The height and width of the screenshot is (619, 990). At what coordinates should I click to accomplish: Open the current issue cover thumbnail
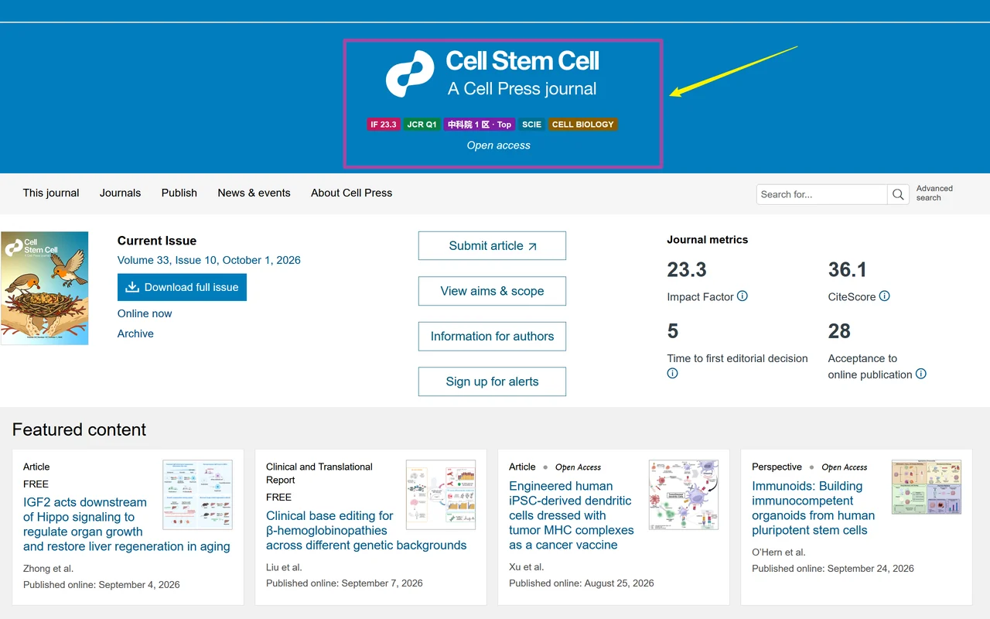click(45, 288)
